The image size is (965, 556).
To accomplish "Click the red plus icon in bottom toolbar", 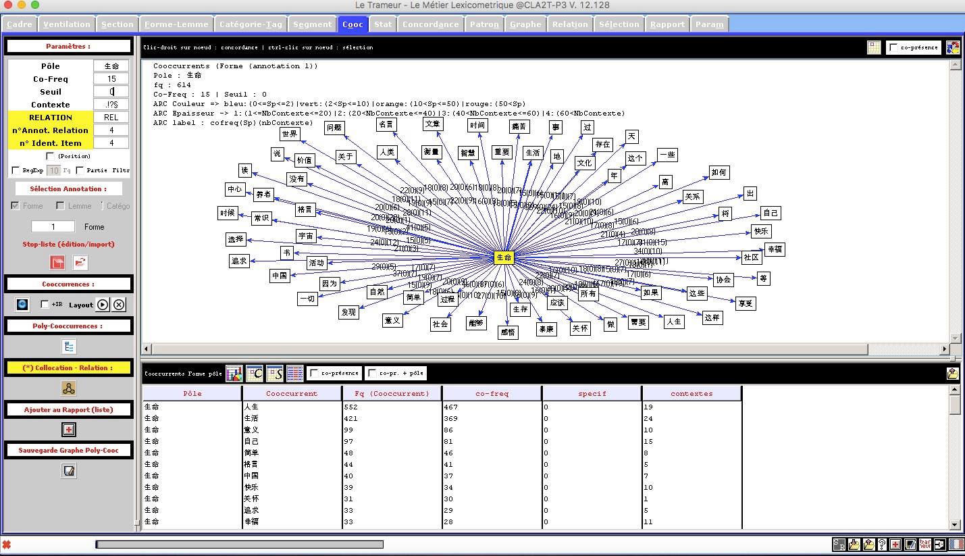I will (x=895, y=544).
